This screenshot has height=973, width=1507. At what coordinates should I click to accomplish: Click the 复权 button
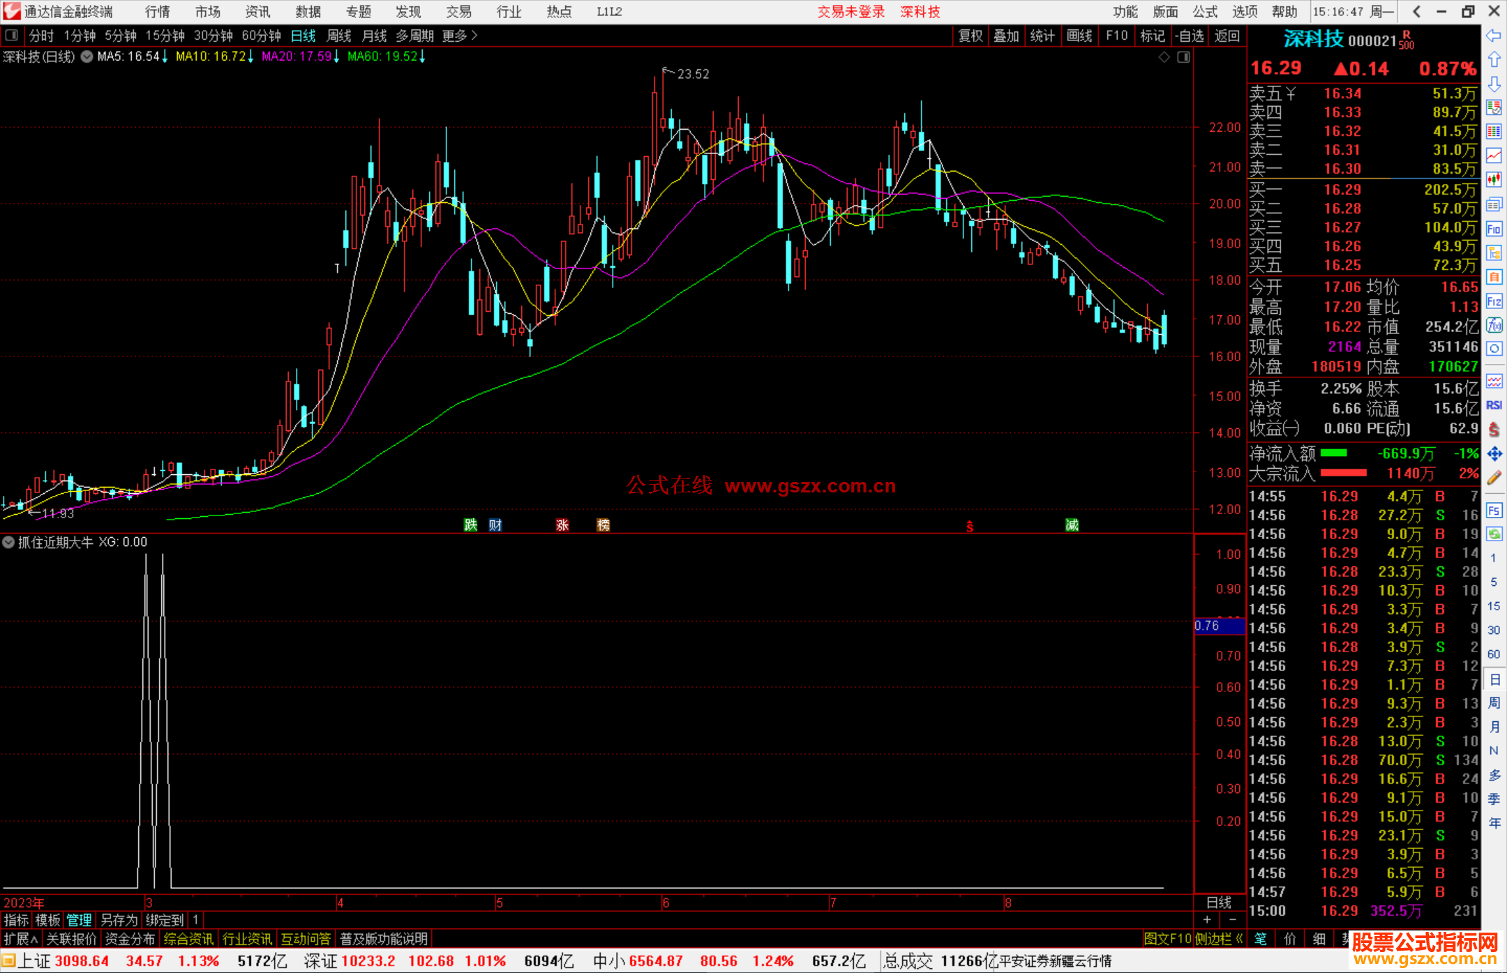[970, 36]
